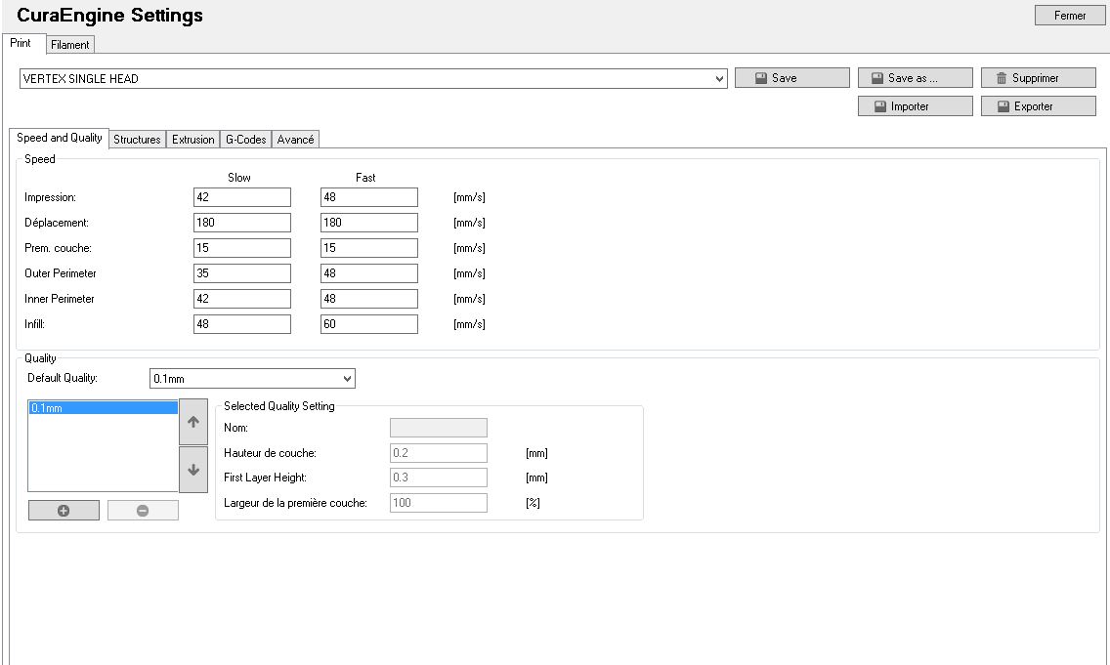
Task: Close settings with Fermer button
Action: [1070, 16]
